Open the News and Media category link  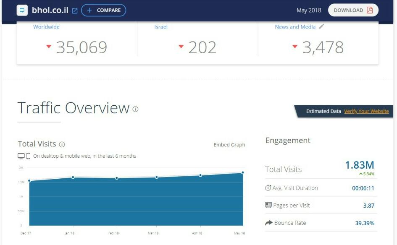click(x=295, y=27)
